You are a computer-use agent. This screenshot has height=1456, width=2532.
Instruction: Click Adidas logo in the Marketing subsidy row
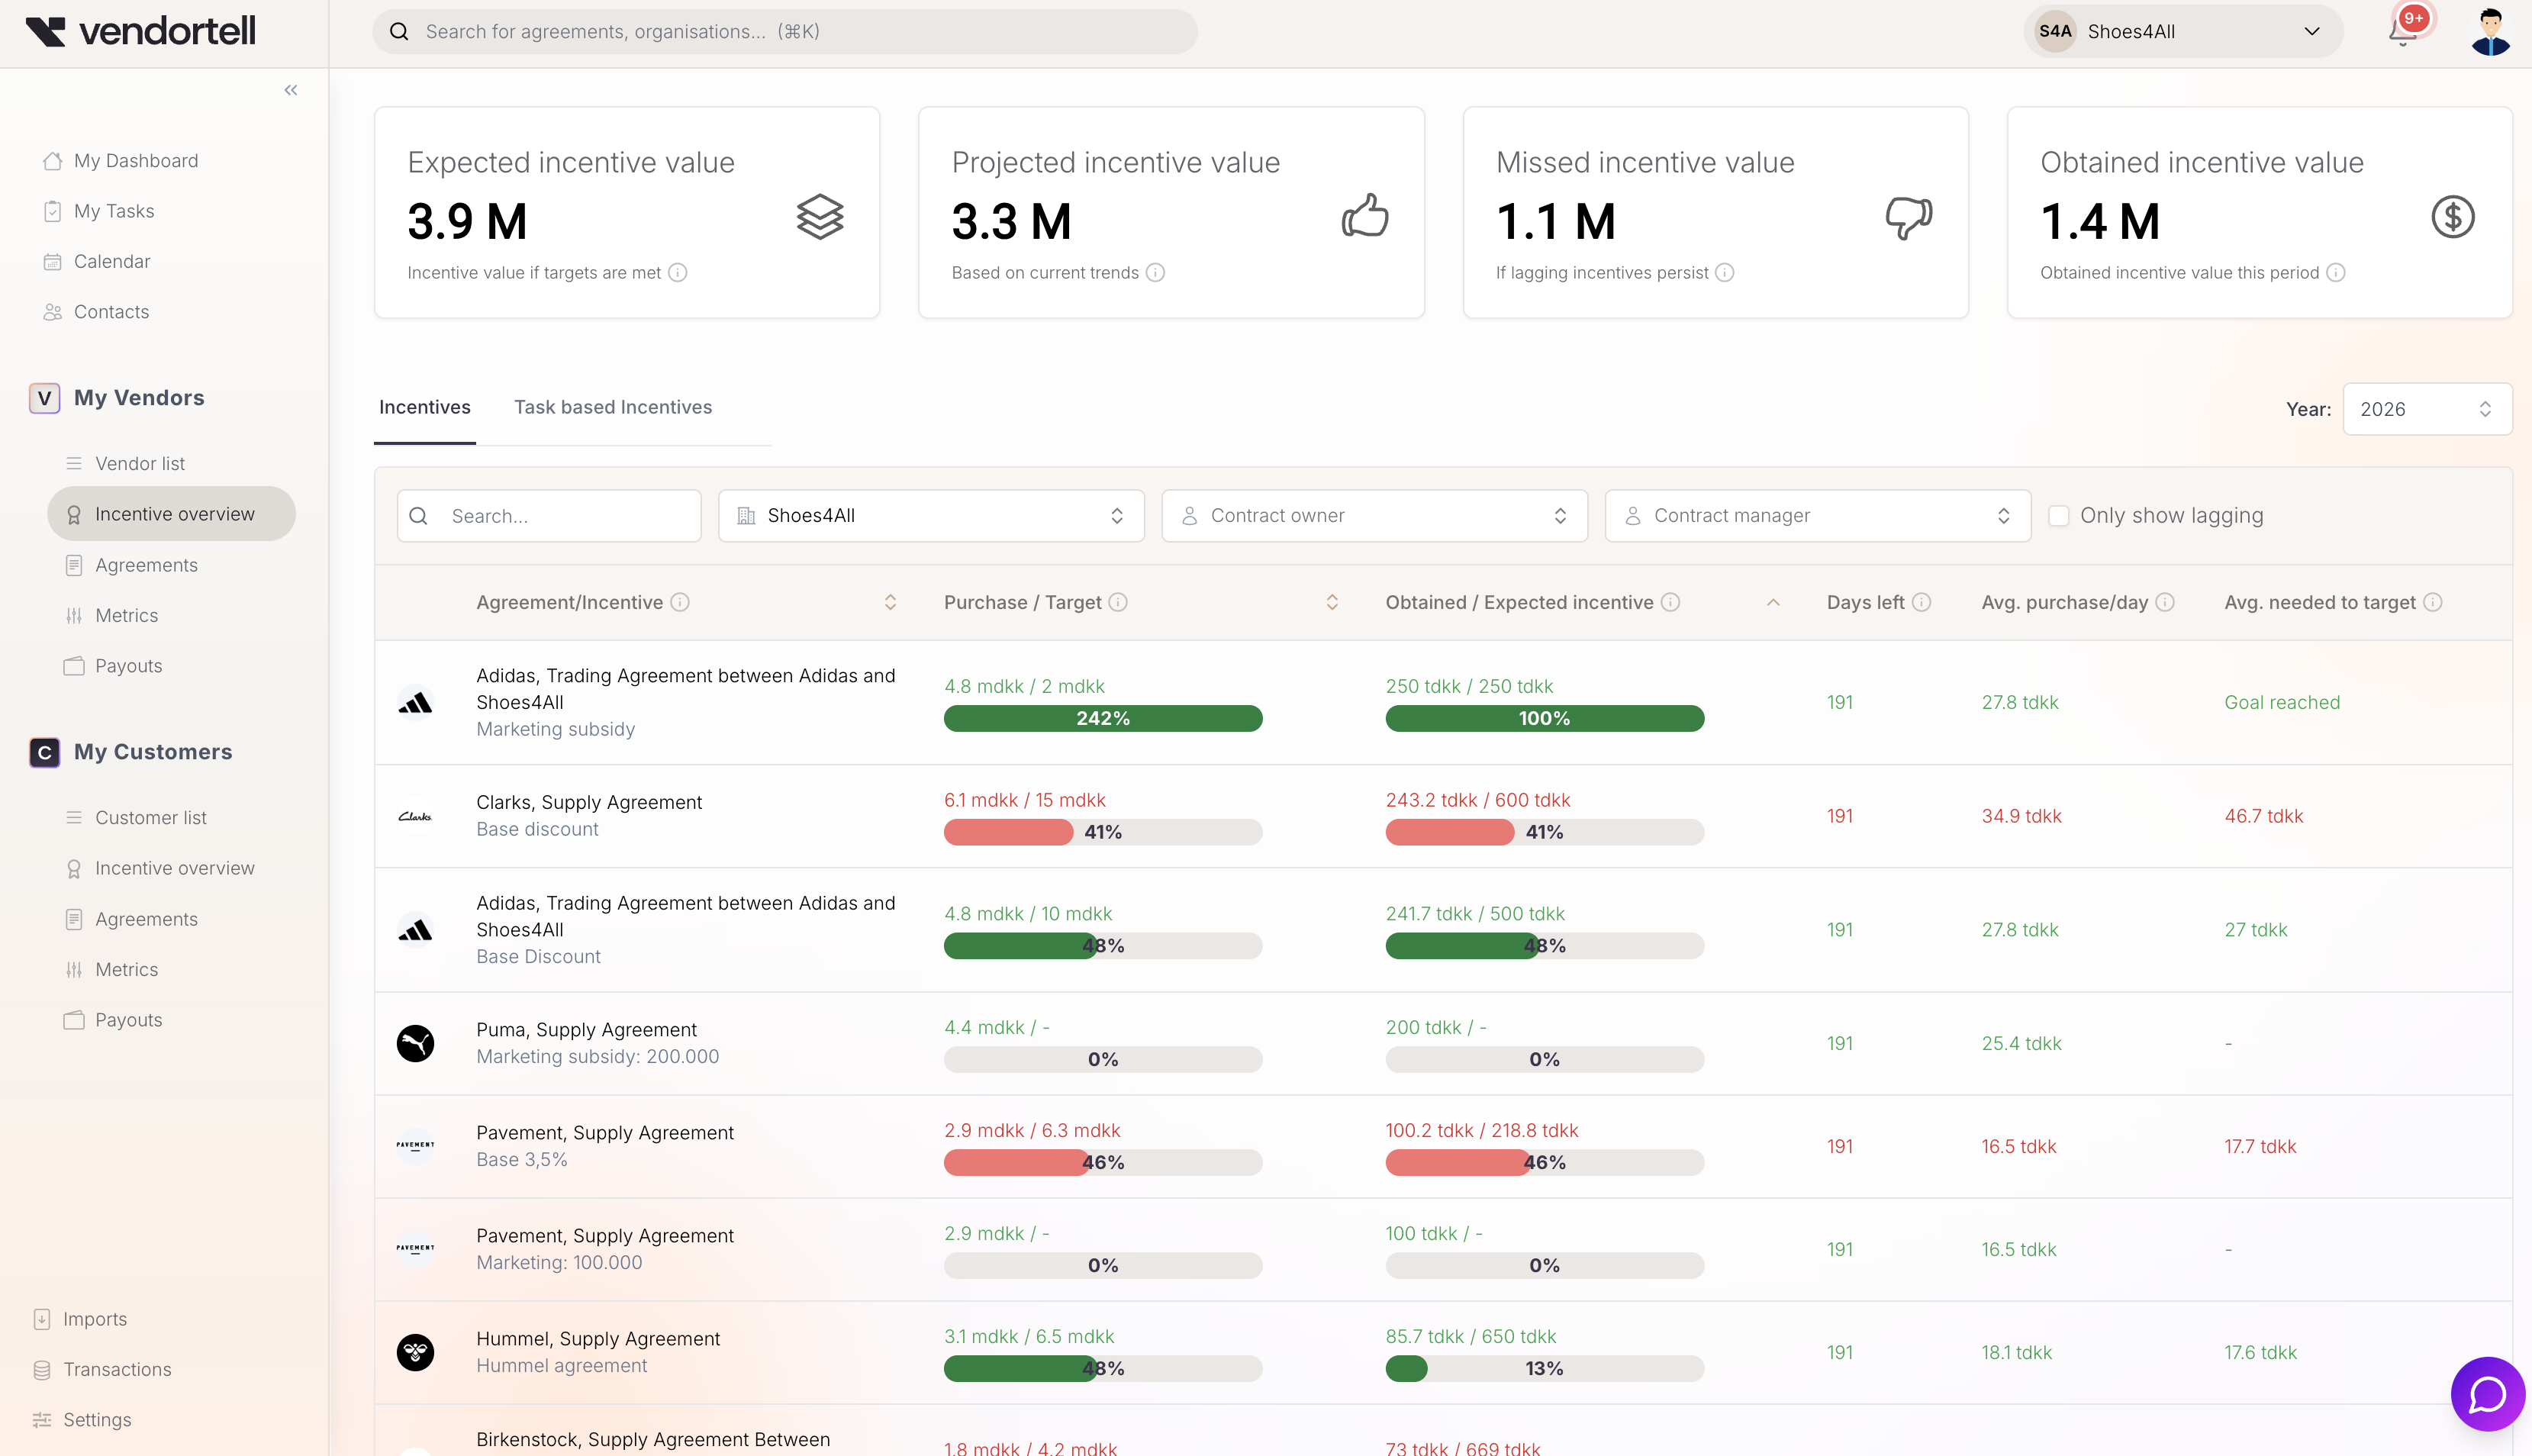tap(415, 703)
